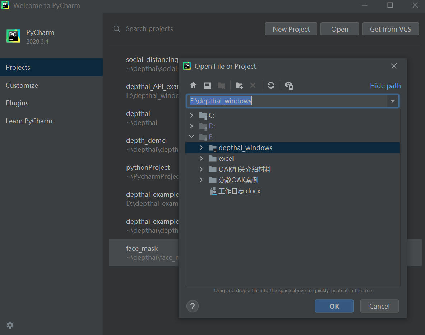This screenshot has width=425, height=335.
Task: Open the depth_demo recent project
Action: (x=144, y=145)
